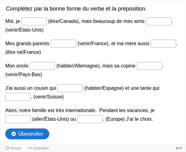Click the hint text (venir/Pays-Bas)
The image size is (186, 152).
(x=24, y=75)
